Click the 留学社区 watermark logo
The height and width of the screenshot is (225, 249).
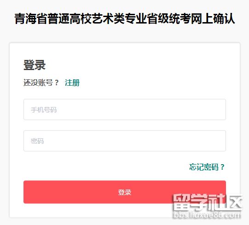point(207,202)
